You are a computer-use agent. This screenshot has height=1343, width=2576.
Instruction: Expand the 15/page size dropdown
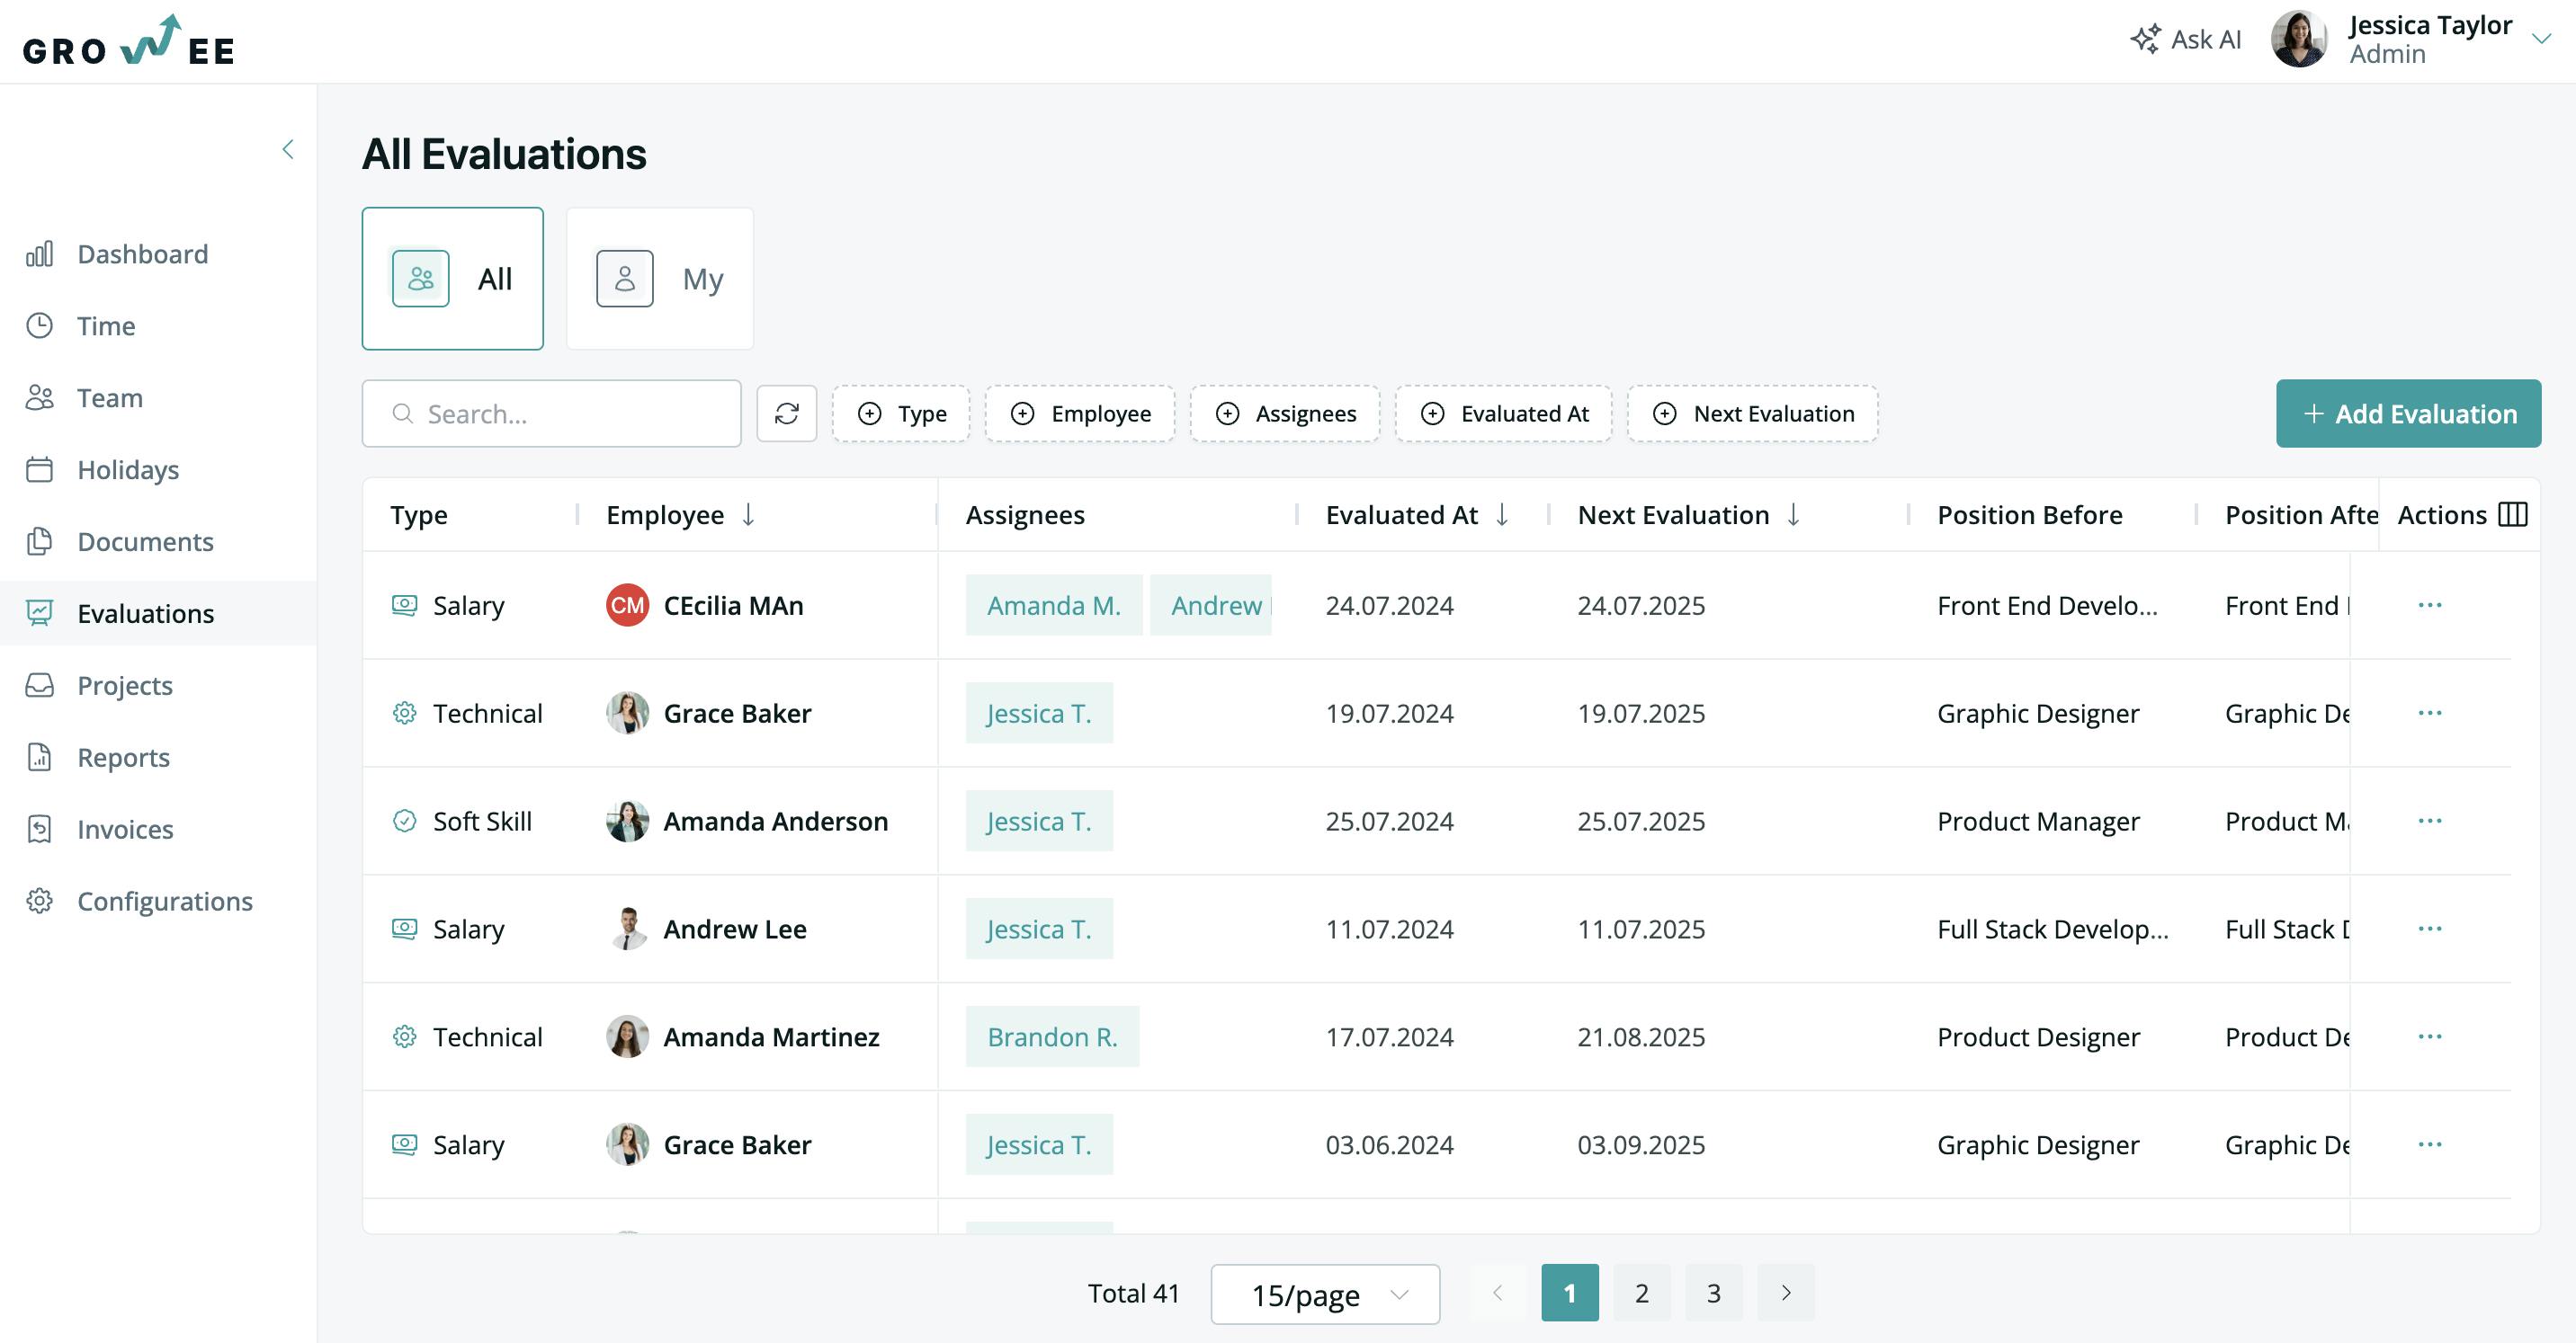coord(1324,1294)
